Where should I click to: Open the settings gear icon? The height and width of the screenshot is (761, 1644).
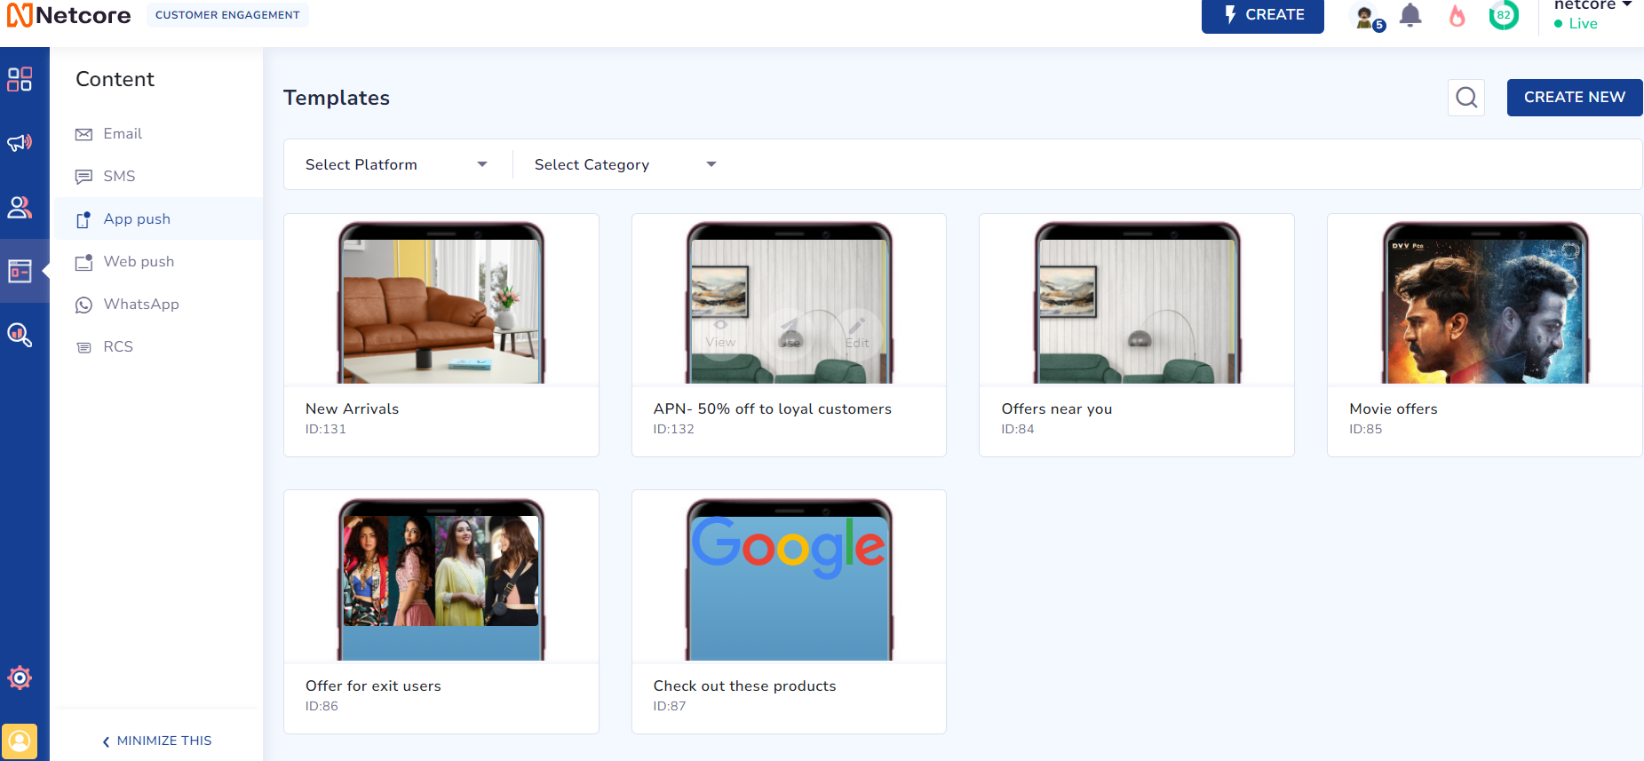coord(20,678)
